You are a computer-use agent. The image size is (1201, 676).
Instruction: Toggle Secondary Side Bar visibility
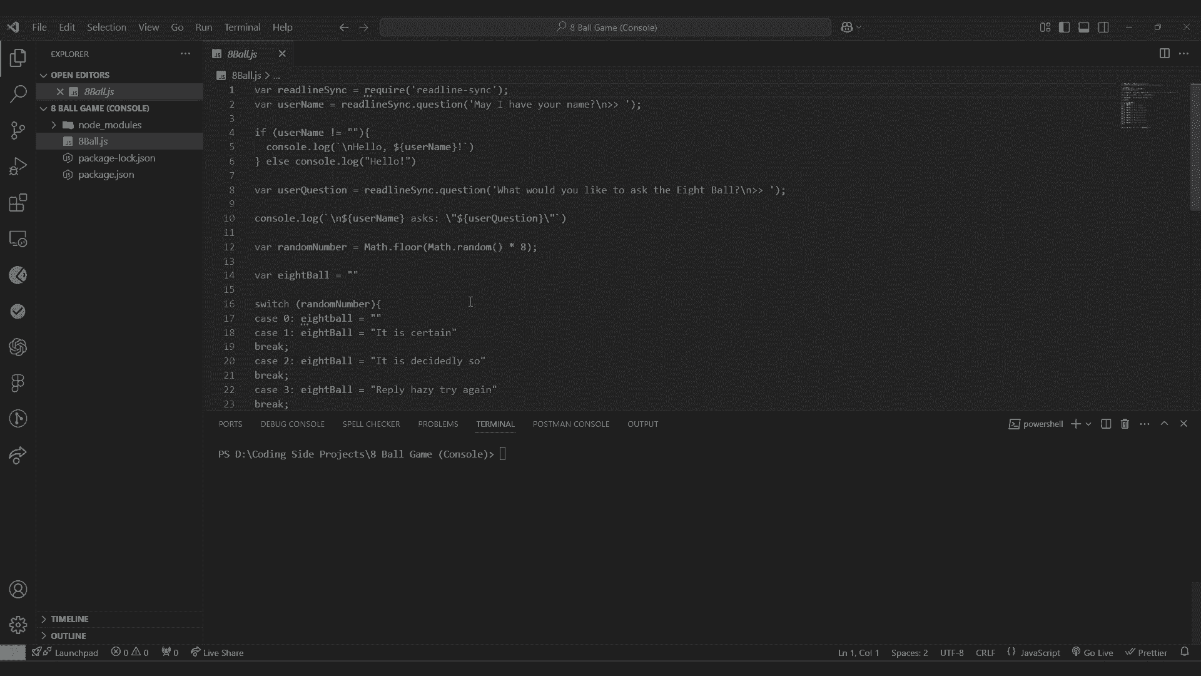(x=1103, y=27)
